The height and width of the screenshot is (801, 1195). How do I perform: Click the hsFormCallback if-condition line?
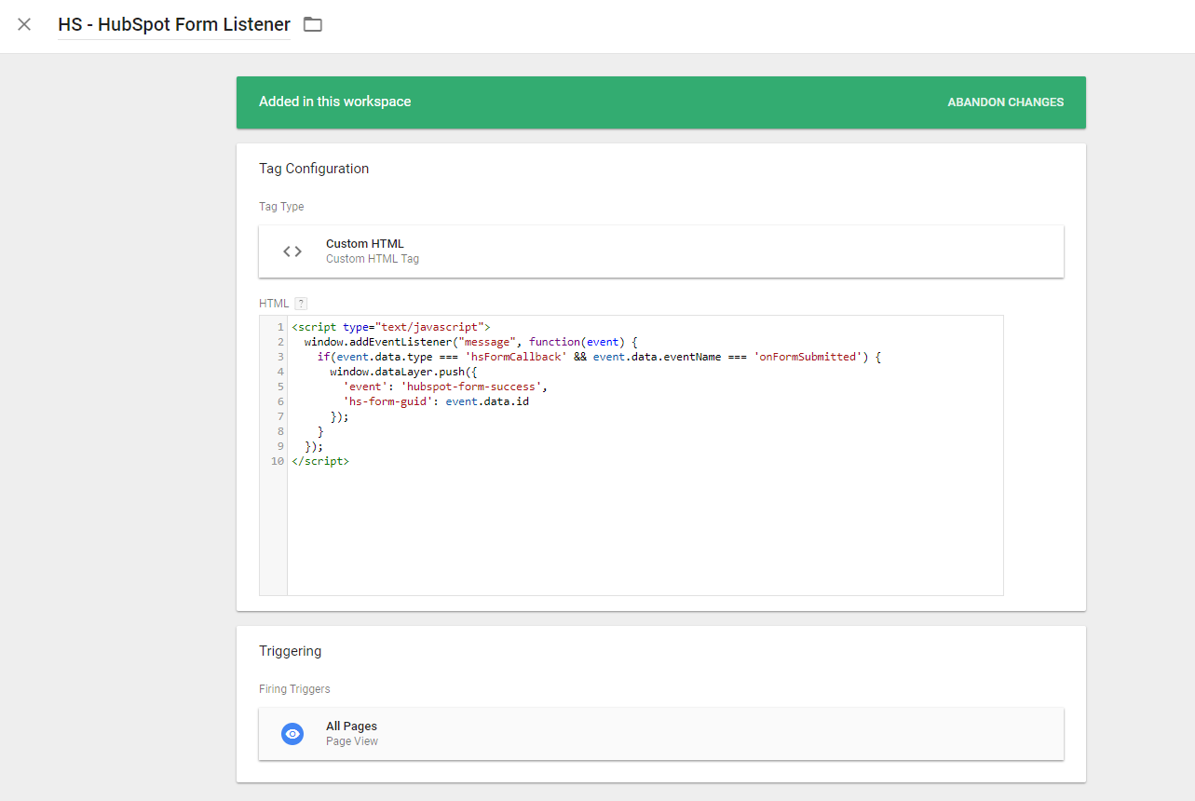click(599, 357)
